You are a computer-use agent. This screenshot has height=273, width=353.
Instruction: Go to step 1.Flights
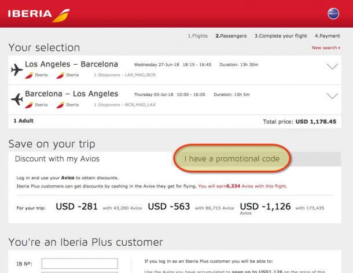tap(198, 36)
